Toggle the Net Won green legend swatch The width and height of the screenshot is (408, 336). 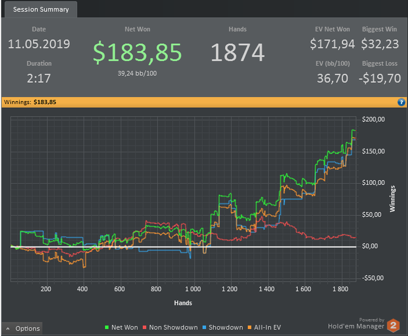[x=107, y=327]
